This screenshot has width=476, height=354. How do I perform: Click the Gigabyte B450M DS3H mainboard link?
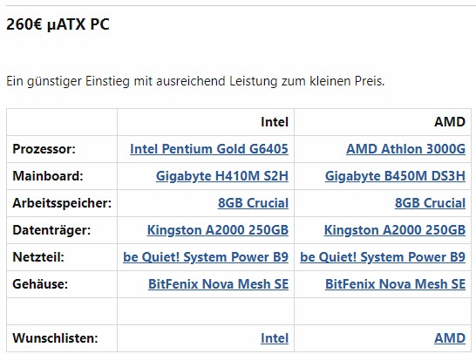click(395, 176)
